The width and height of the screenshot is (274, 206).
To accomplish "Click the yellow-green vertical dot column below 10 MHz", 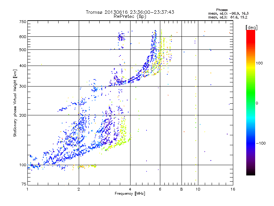I will click(x=196, y=110).
